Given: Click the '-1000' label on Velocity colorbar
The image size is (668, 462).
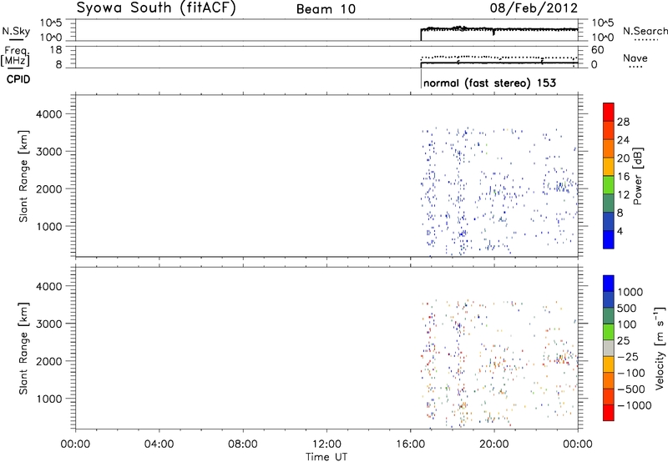Looking at the screenshot, I should (x=635, y=405).
